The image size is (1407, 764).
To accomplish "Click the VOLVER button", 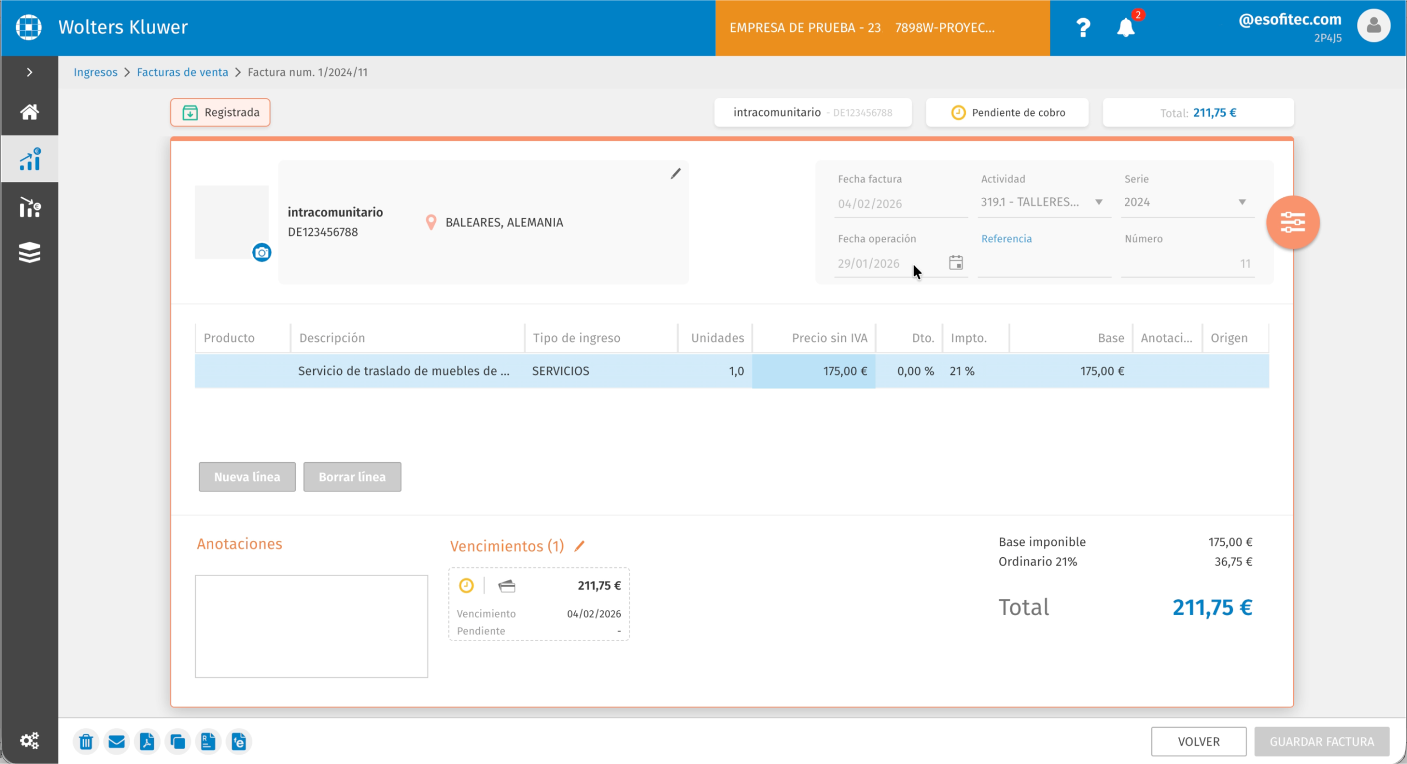I will click(1198, 741).
